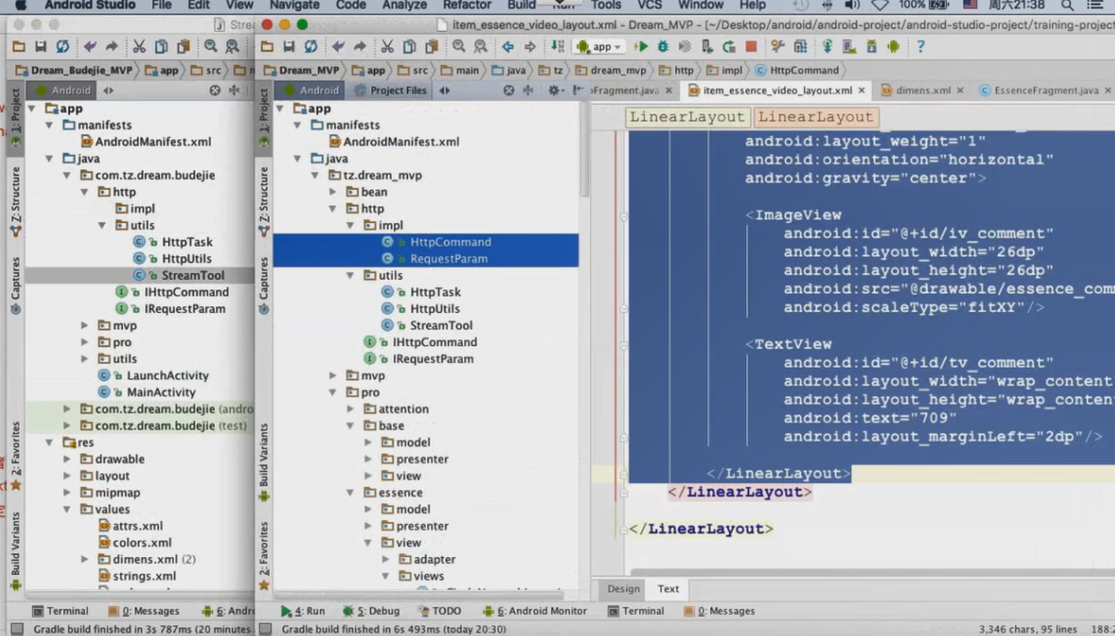
Task: Switch to Design tab below editor
Action: tap(623, 589)
